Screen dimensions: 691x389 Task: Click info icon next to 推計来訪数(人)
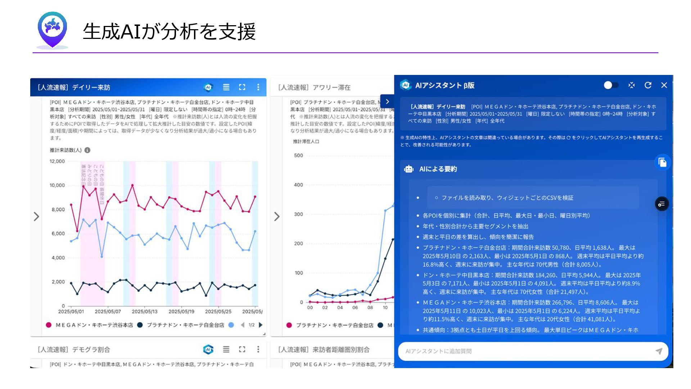click(x=87, y=150)
